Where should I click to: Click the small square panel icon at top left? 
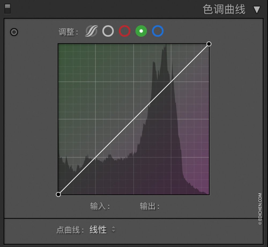point(8,9)
